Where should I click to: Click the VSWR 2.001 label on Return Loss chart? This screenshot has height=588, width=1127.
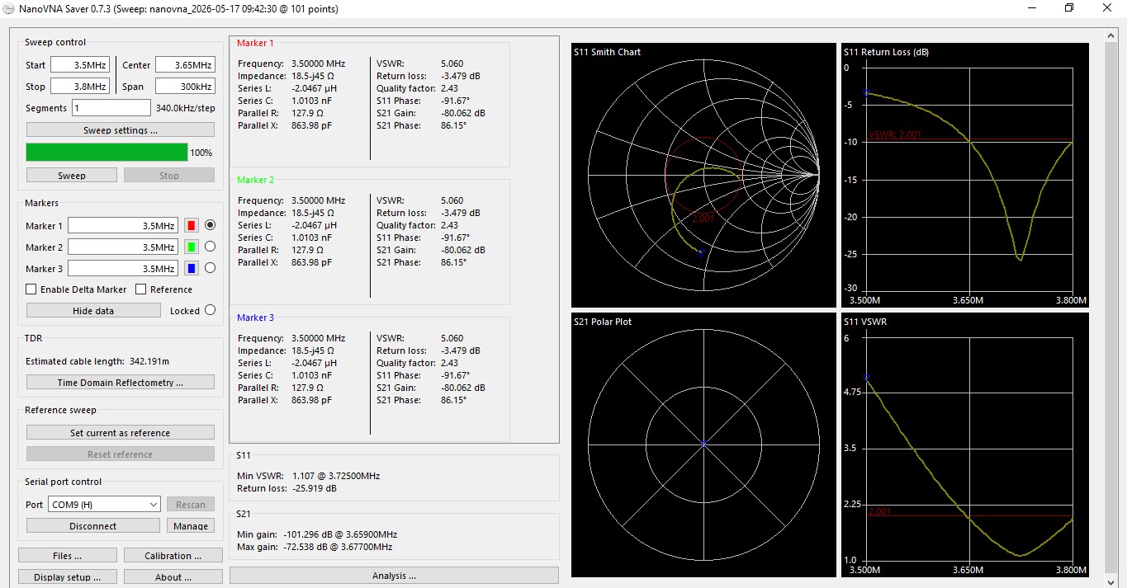tap(895, 134)
